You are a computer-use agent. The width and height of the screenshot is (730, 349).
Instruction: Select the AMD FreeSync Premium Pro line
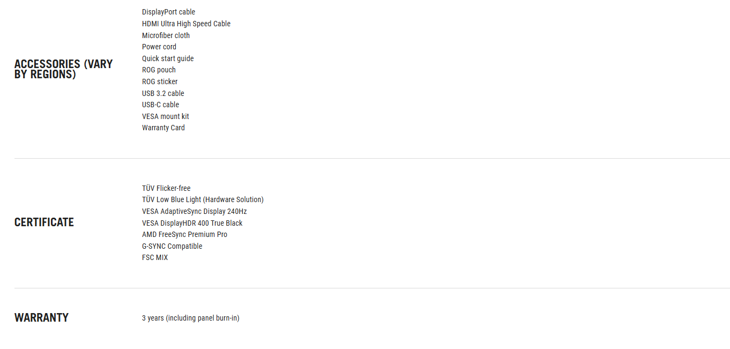tap(184, 234)
